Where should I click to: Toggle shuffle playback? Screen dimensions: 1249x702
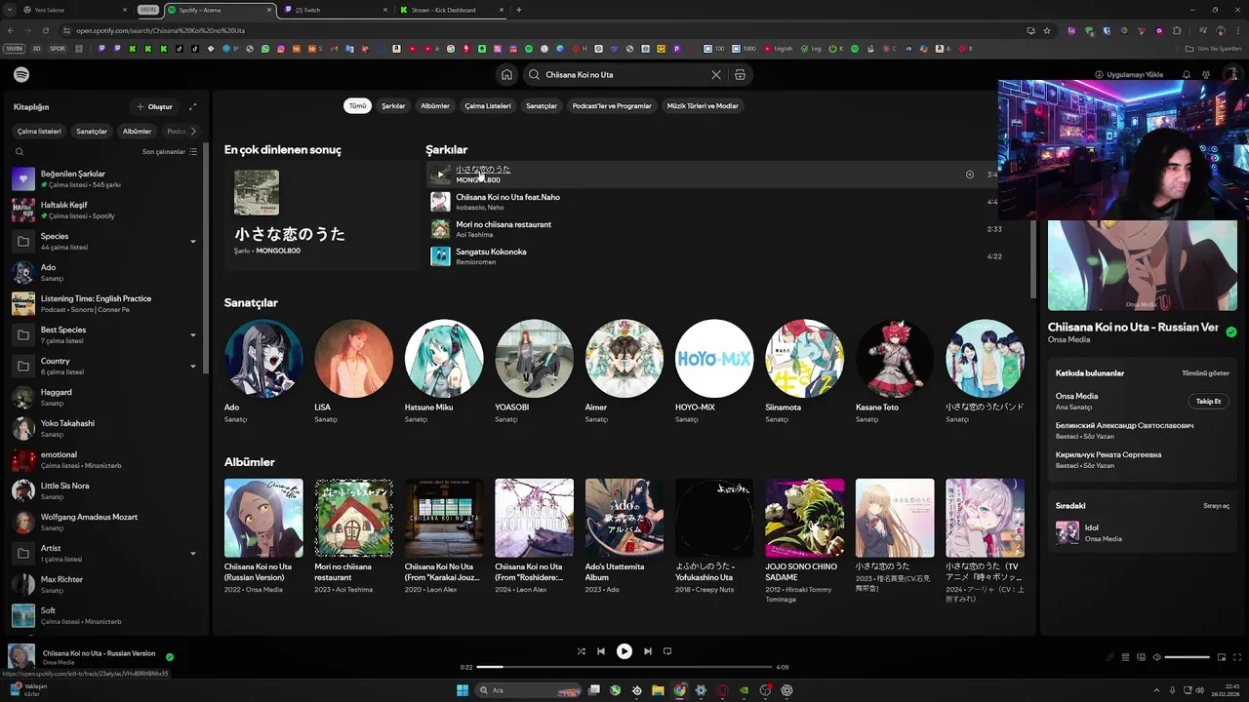[581, 651]
